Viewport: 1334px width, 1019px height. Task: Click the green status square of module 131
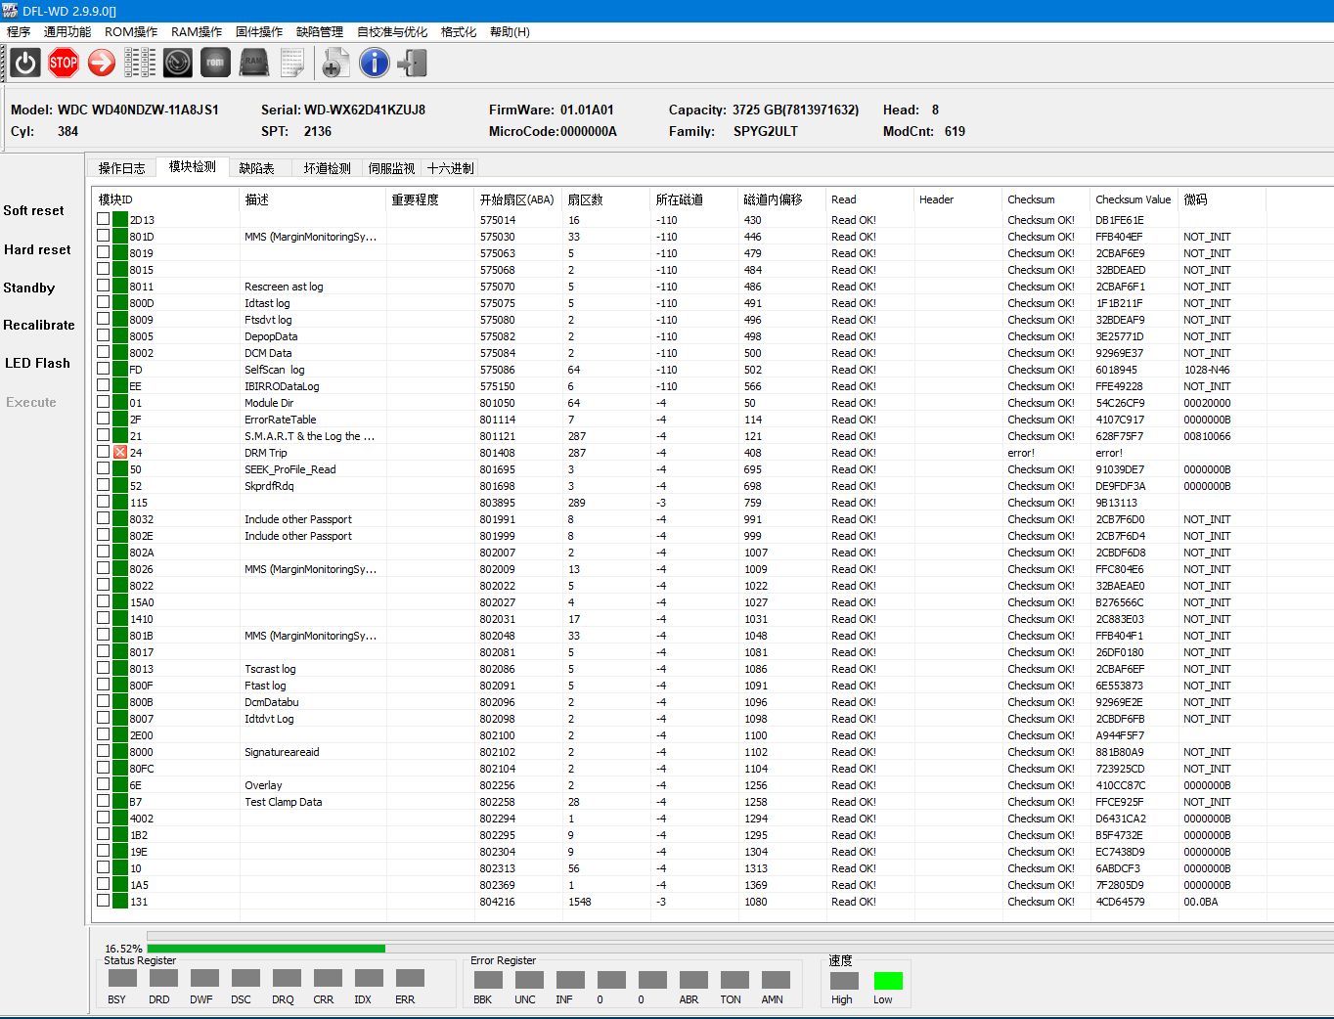point(120,902)
